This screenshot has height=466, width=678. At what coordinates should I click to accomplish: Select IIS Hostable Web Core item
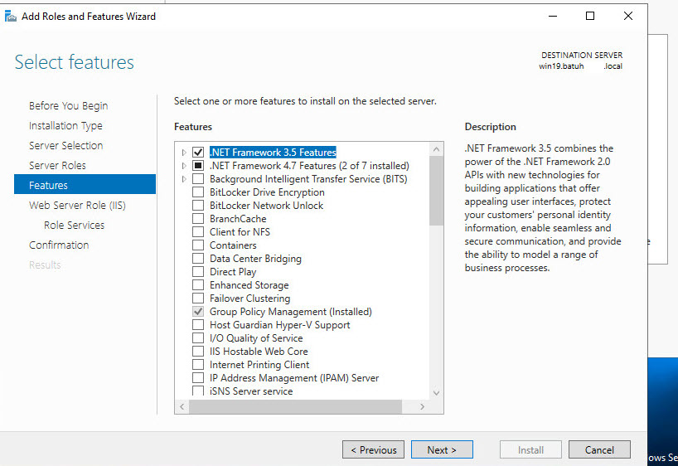259,352
